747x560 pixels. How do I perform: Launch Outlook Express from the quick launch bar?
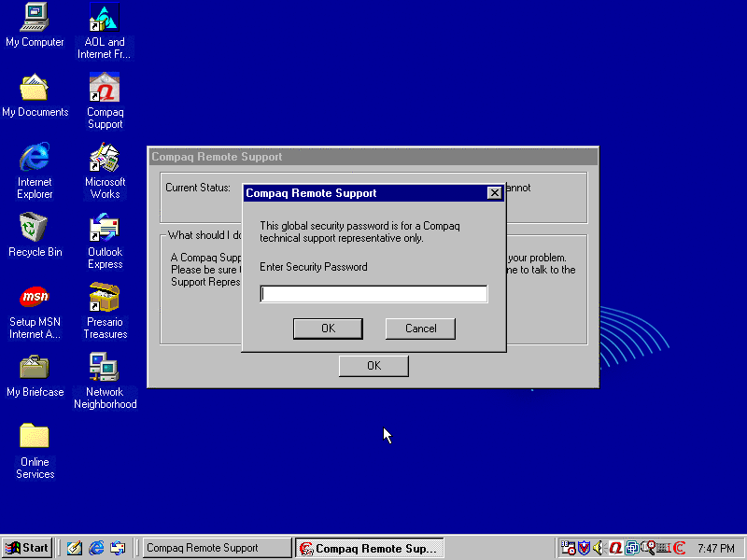coord(118,548)
